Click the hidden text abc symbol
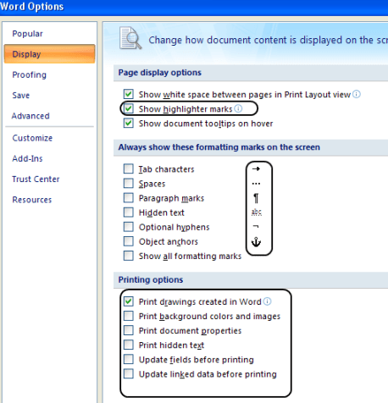 point(257,213)
